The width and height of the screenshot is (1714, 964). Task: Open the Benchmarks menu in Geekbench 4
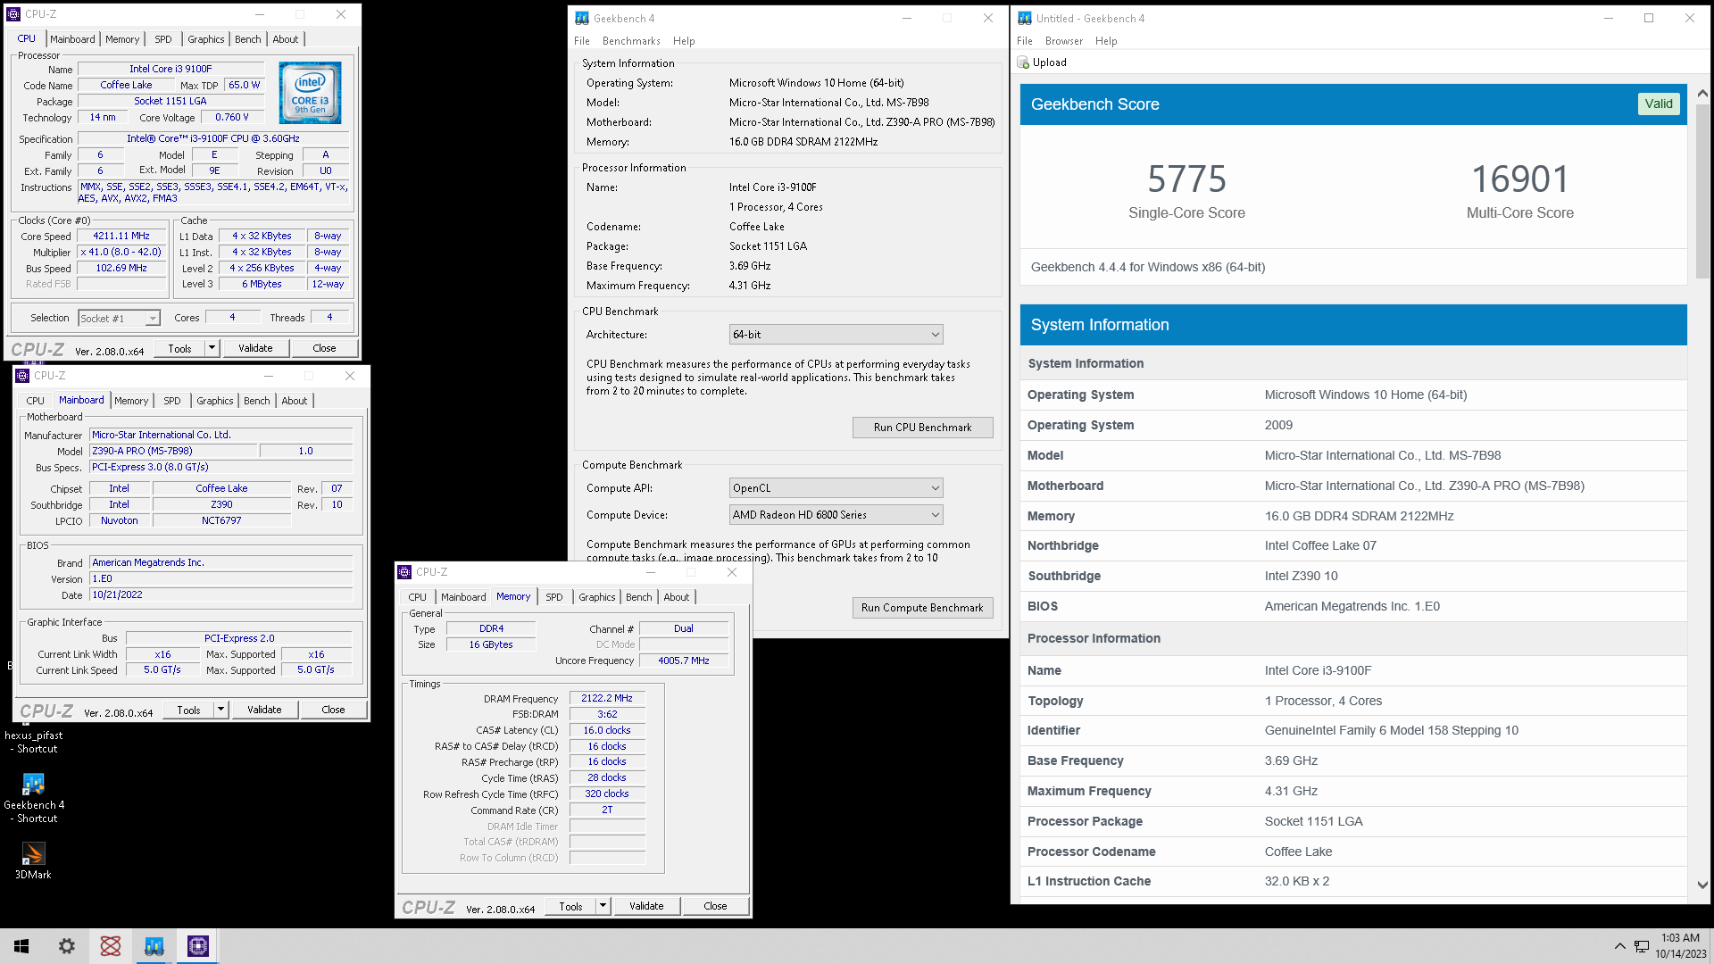(631, 41)
